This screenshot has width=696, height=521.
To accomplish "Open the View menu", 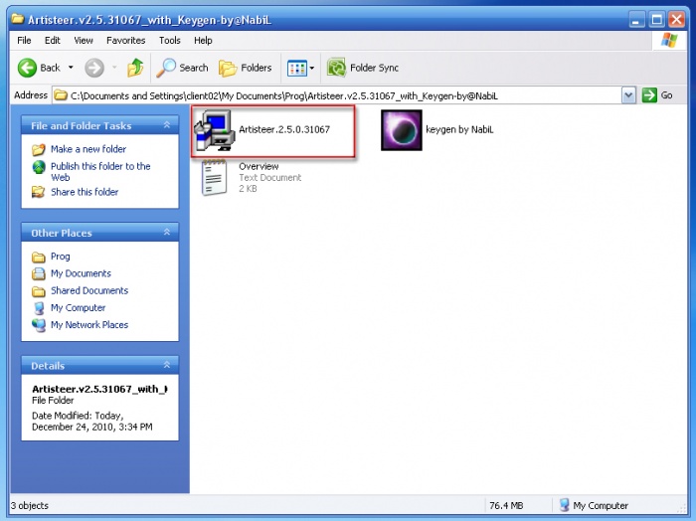I will 84,41.
